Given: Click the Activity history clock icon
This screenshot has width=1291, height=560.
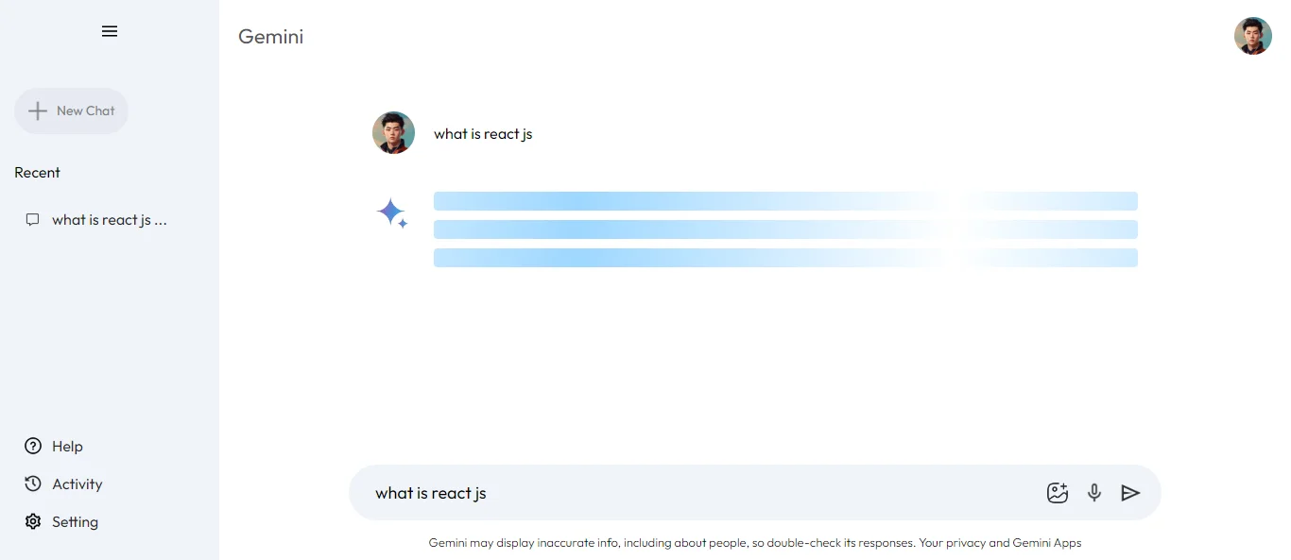Looking at the screenshot, I should [33, 484].
